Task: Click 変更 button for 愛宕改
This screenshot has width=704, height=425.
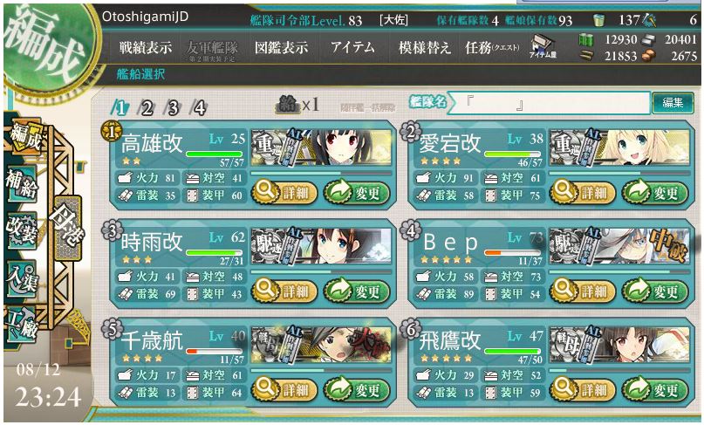Action: coord(654,193)
